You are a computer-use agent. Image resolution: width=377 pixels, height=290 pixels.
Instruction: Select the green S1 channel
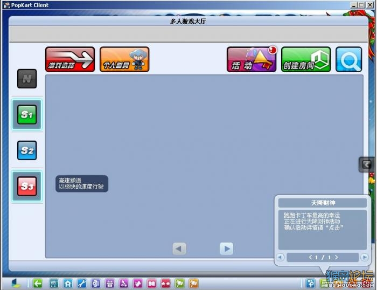(27, 115)
